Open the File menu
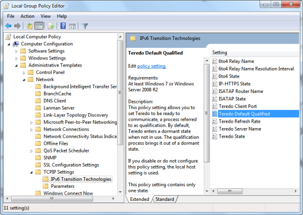Screen dimensions: 303x215 click(x=11, y=16)
